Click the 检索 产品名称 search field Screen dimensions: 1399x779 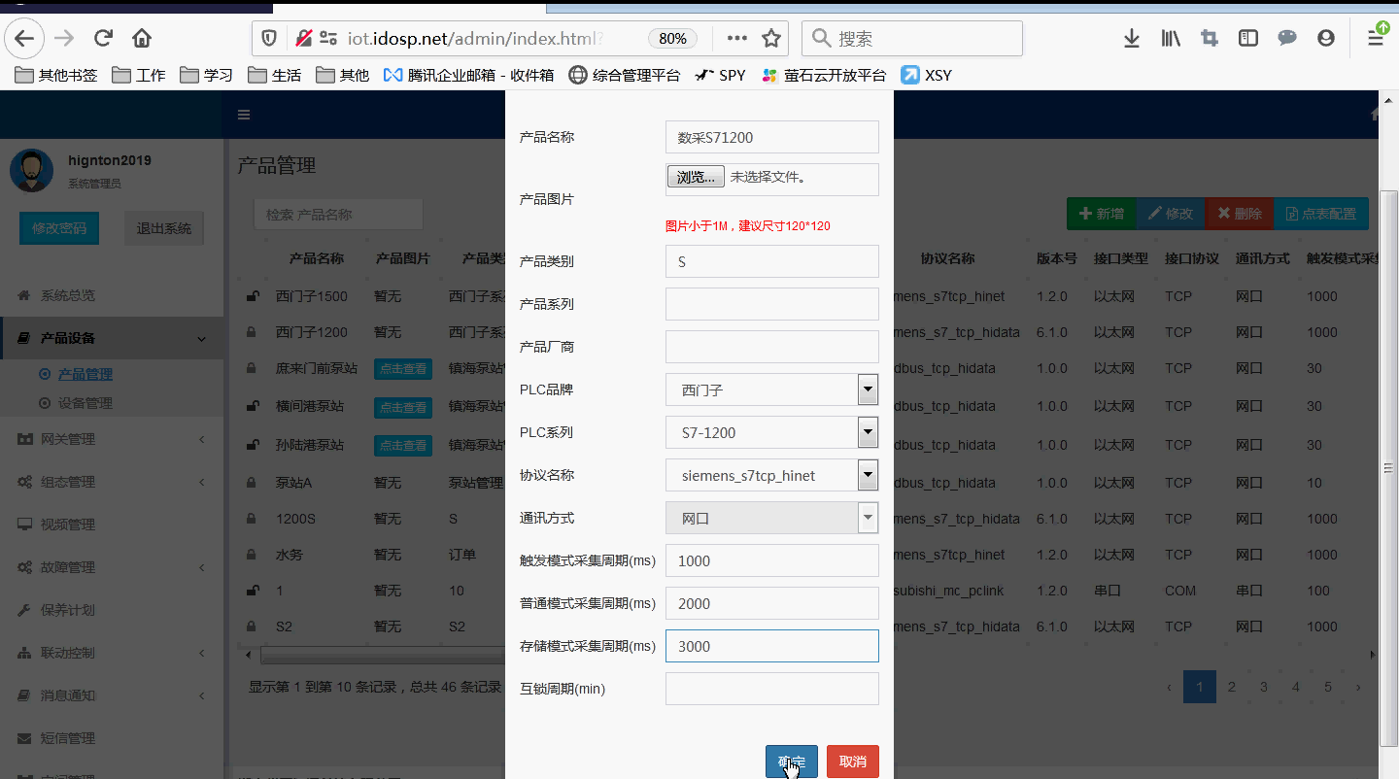click(337, 214)
